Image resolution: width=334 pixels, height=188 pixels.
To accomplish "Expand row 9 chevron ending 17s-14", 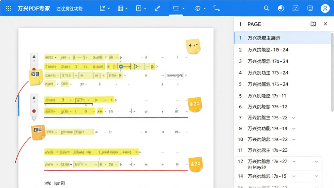I will [x=294, y=129].
